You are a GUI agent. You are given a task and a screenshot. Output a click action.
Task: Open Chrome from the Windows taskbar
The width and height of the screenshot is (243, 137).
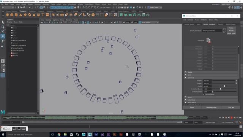pos(59,134)
